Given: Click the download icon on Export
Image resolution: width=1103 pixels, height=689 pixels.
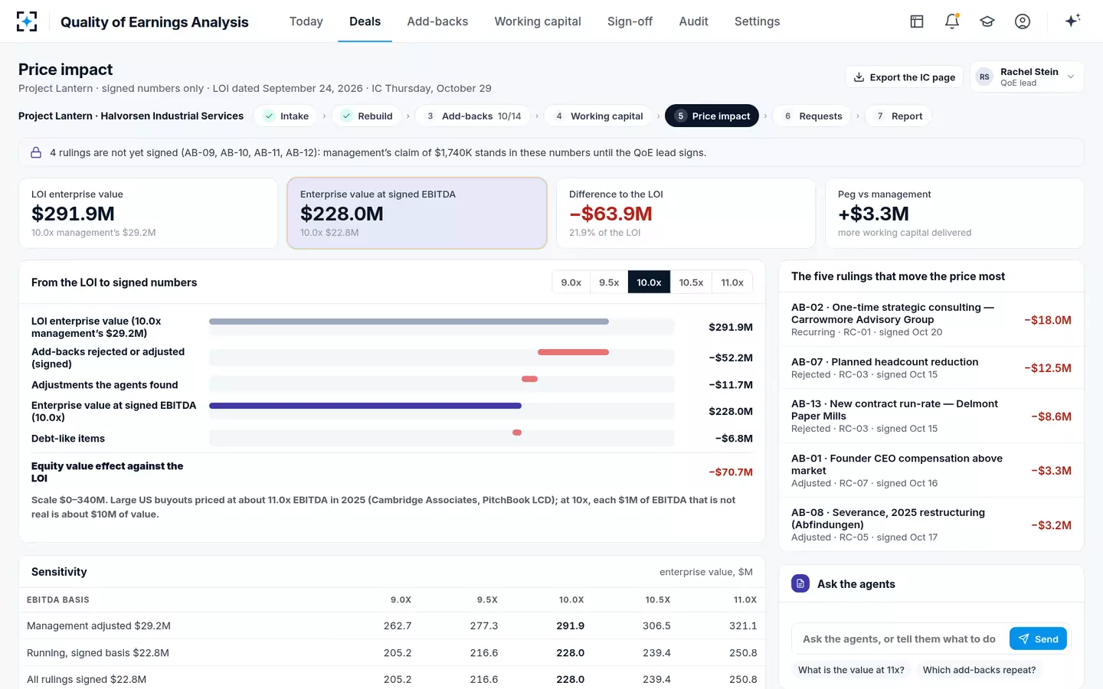Looking at the screenshot, I should (x=859, y=77).
